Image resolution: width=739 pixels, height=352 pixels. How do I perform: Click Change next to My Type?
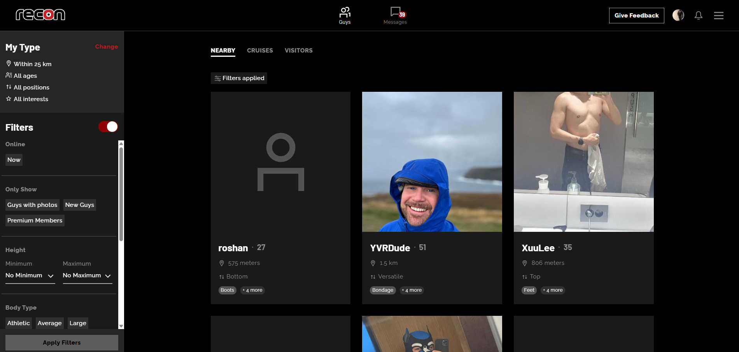click(x=106, y=47)
